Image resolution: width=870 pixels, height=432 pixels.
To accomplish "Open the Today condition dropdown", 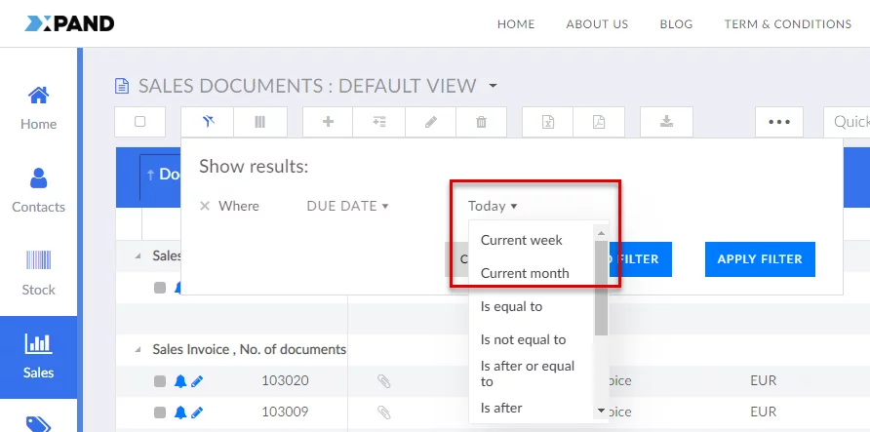I will 493,206.
